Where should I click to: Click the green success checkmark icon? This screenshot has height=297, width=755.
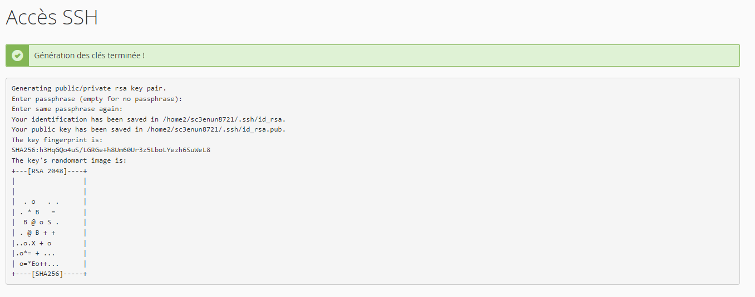point(17,56)
